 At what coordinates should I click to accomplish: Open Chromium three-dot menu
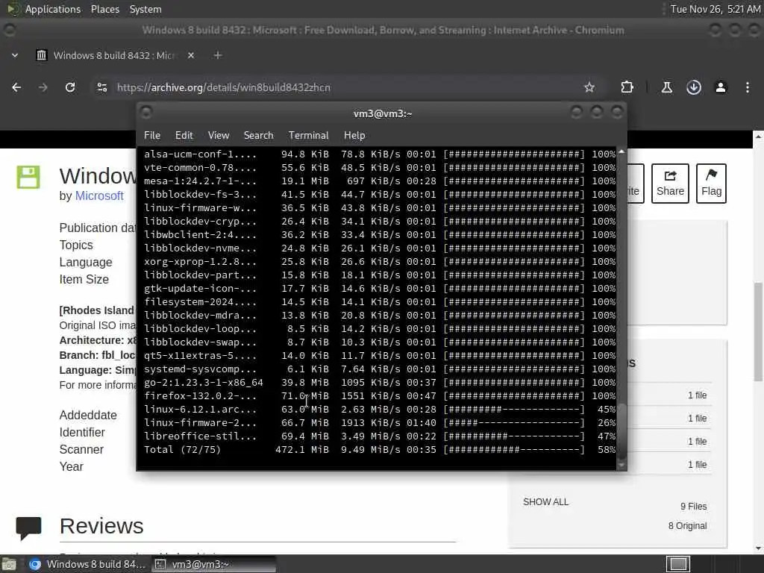748,87
